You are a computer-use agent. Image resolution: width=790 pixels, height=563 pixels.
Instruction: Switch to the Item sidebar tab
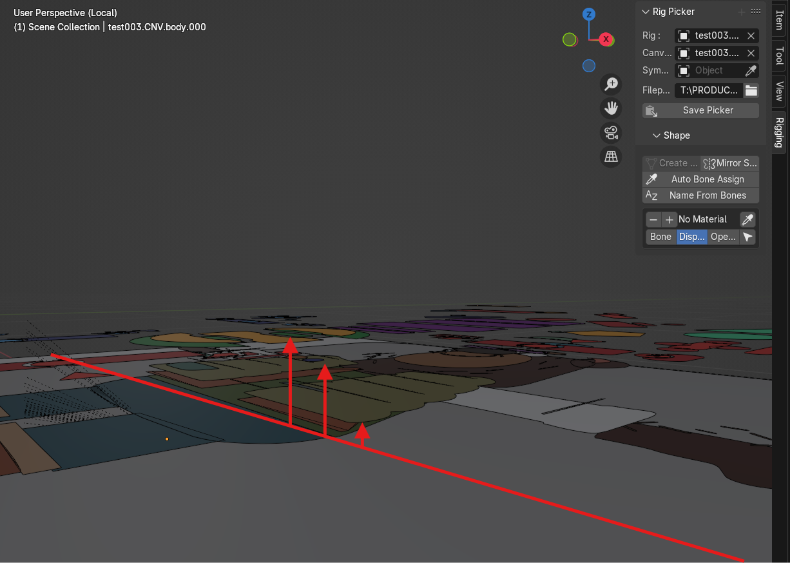point(779,20)
